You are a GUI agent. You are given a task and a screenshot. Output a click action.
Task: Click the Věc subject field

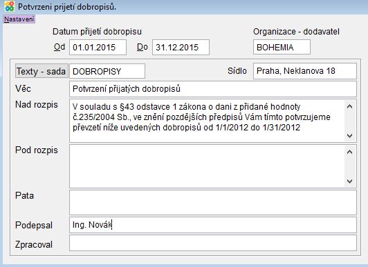(213, 89)
